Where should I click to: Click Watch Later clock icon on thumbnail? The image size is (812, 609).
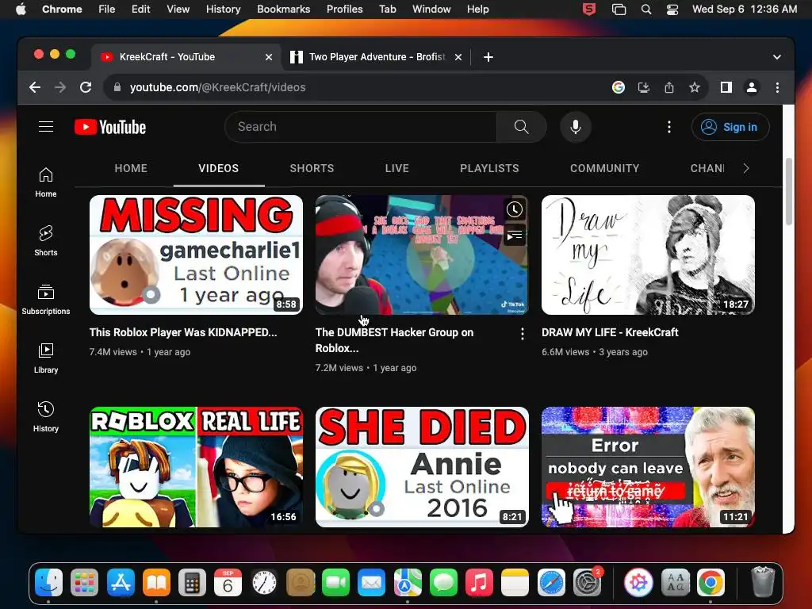[x=514, y=209]
